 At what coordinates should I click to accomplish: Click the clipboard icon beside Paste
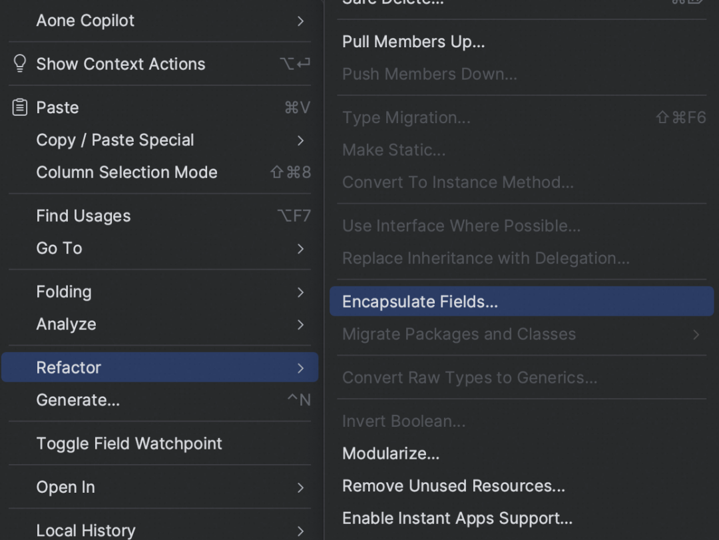point(20,107)
